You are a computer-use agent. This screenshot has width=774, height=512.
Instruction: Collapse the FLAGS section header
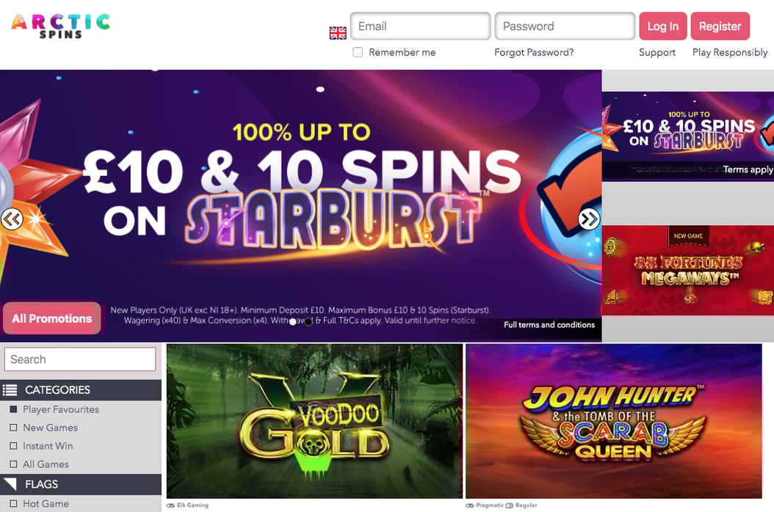pyautogui.click(x=81, y=484)
